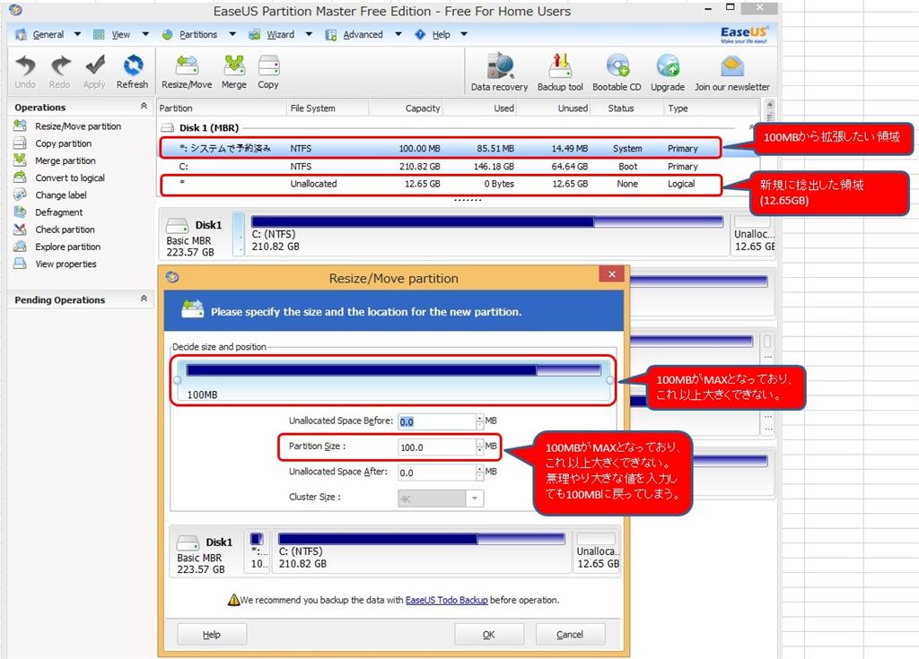Expand the arrow next to General
This screenshot has width=919, height=659.
[x=77, y=34]
